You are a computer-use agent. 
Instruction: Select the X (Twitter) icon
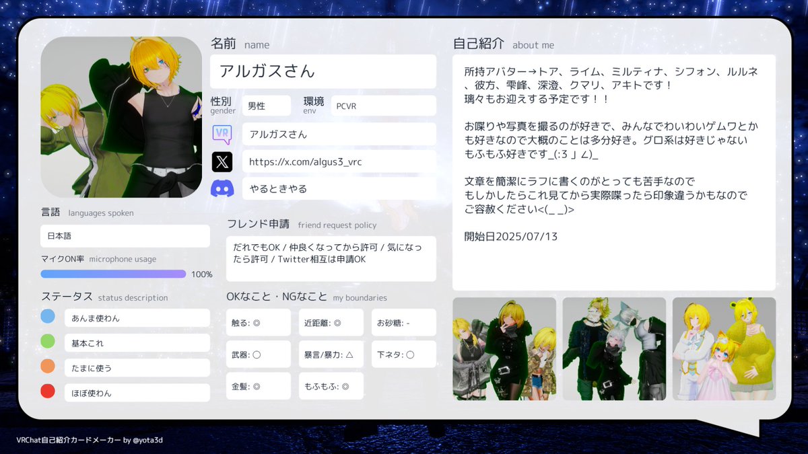(222, 161)
